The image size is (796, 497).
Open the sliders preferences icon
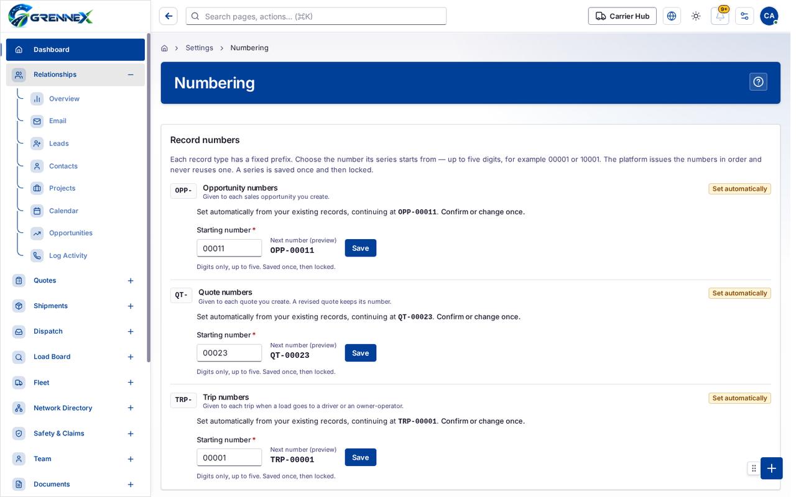(x=744, y=16)
